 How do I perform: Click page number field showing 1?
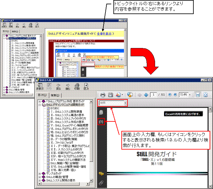(153, 94)
